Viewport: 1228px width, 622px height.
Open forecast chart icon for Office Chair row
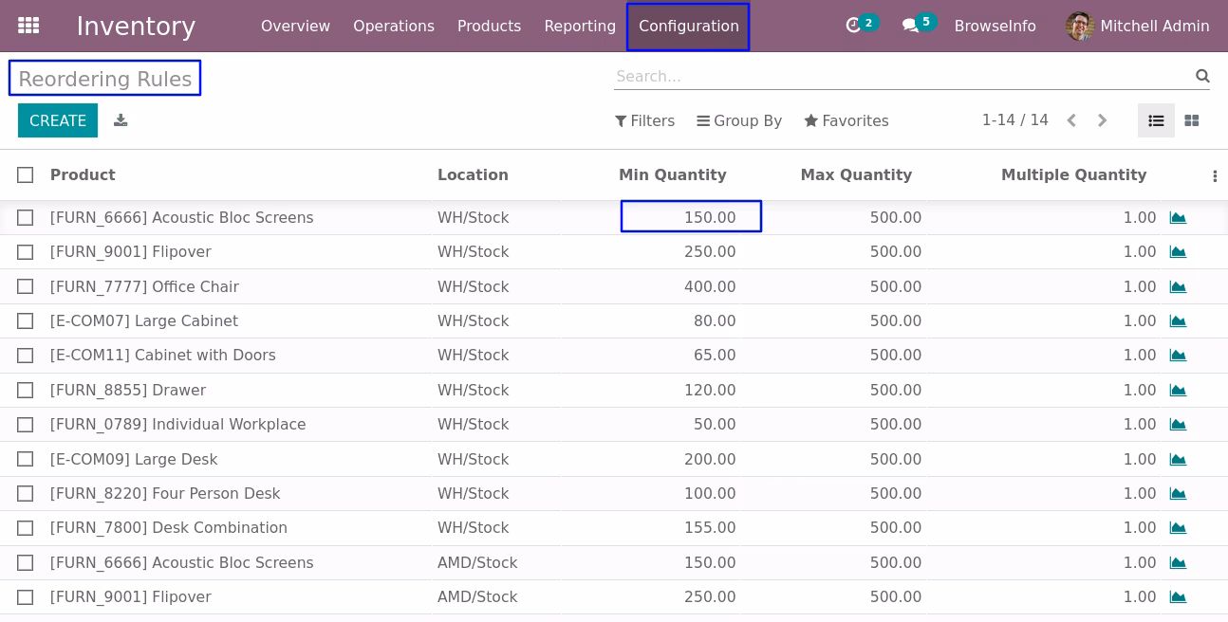point(1178,286)
